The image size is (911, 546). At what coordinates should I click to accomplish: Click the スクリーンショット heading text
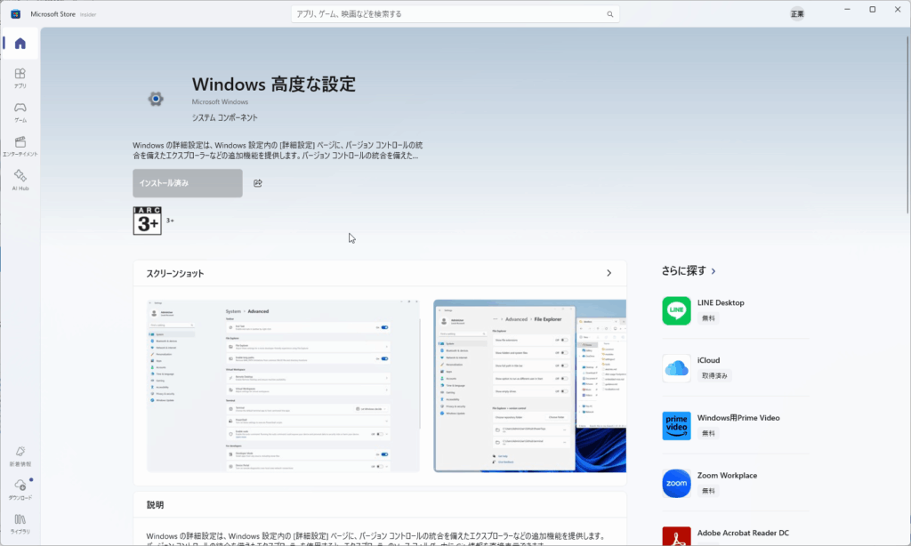point(175,274)
